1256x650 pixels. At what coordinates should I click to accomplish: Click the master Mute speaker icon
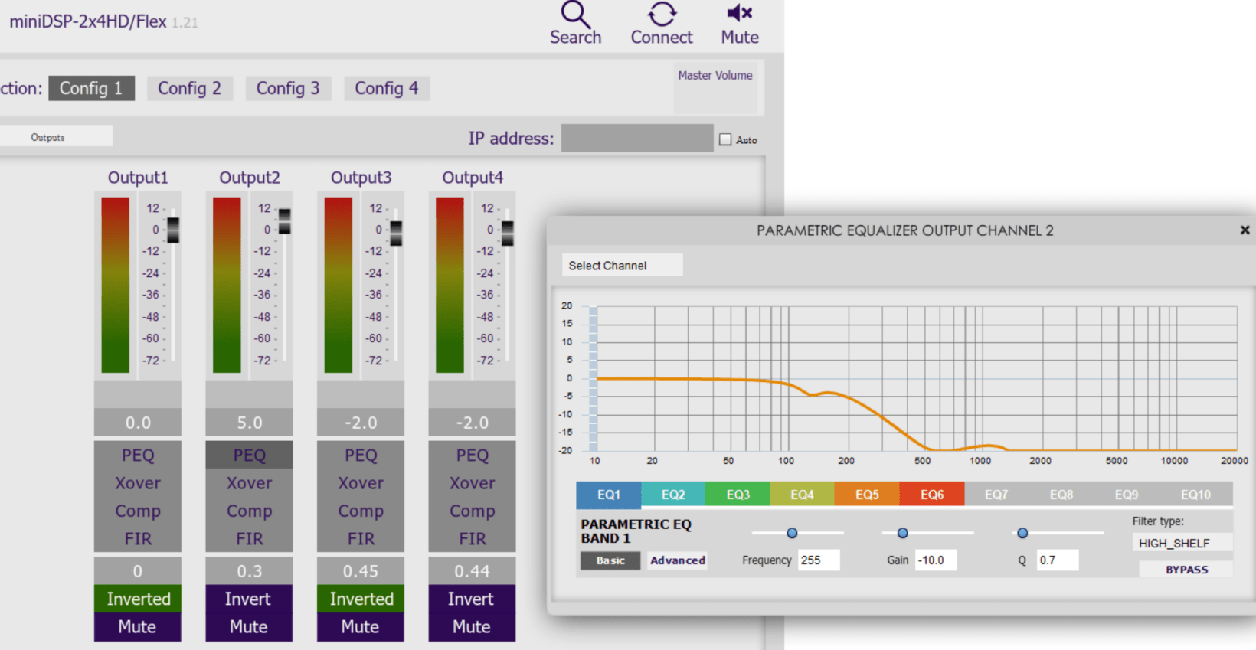pyautogui.click(x=740, y=13)
